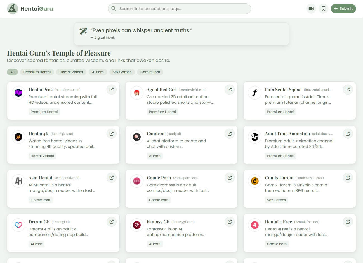The width and height of the screenshot is (363, 263).
Task: Click the Fantasy GF site logo
Action: pos(137,225)
